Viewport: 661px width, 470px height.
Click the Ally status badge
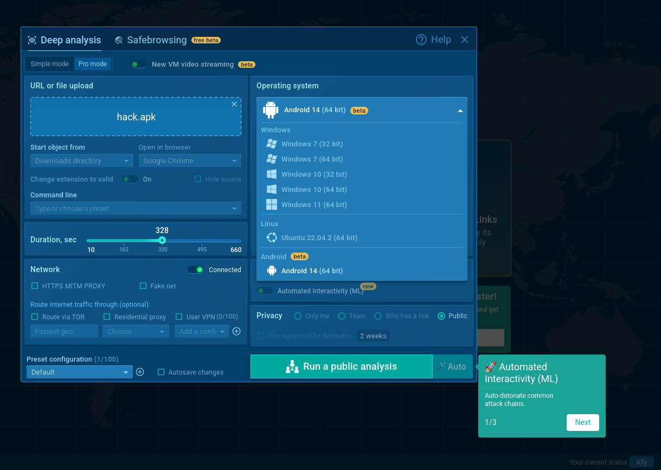tap(641, 462)
